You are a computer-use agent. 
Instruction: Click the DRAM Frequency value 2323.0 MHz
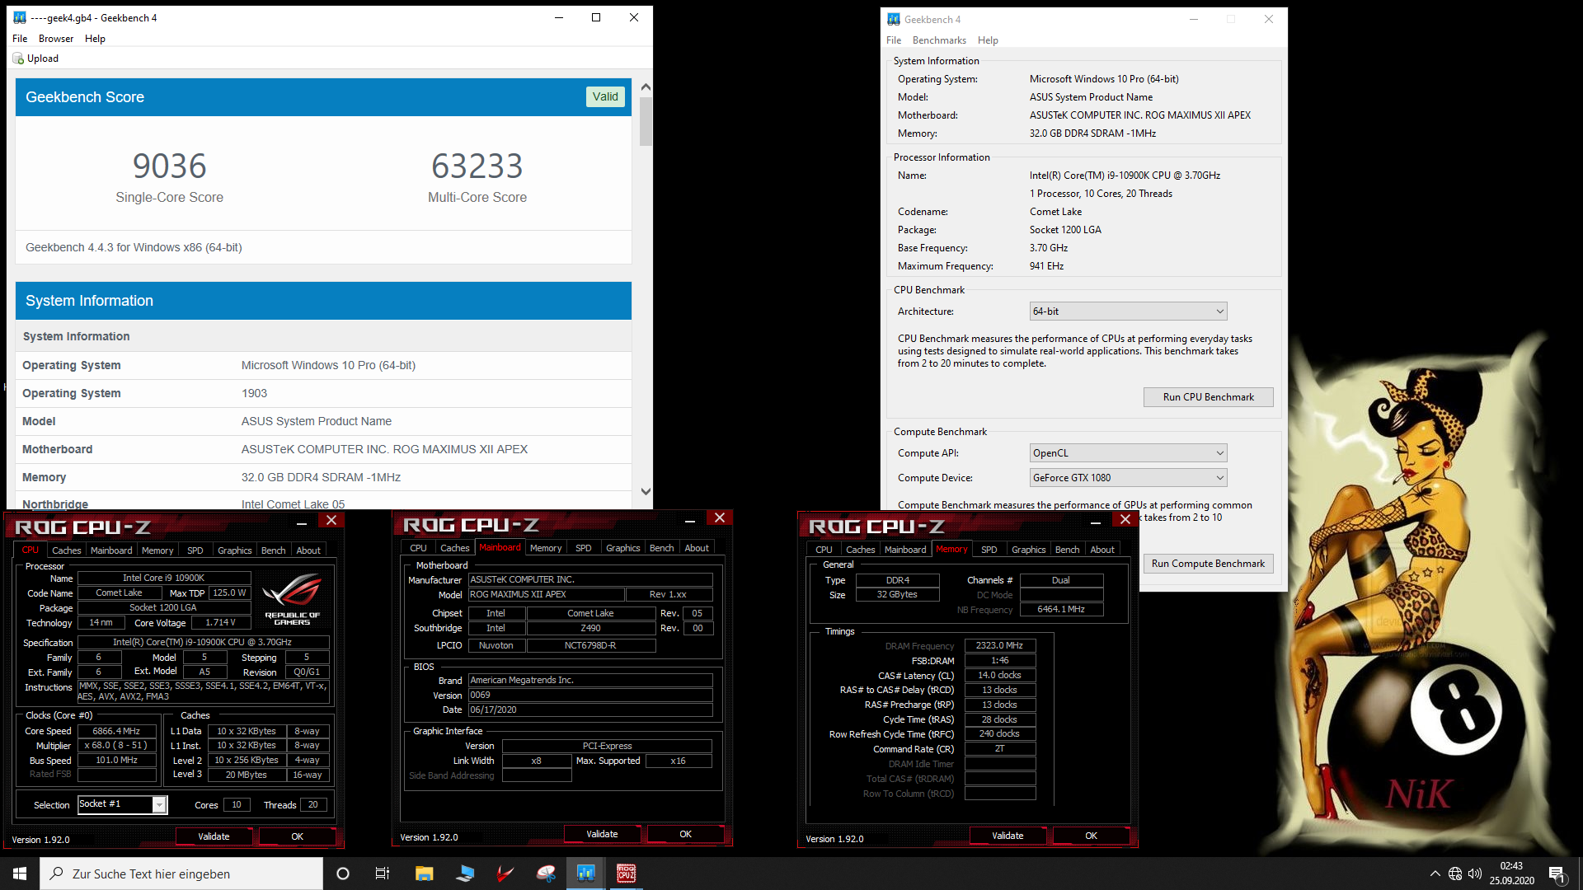click(x=999, y=645)
